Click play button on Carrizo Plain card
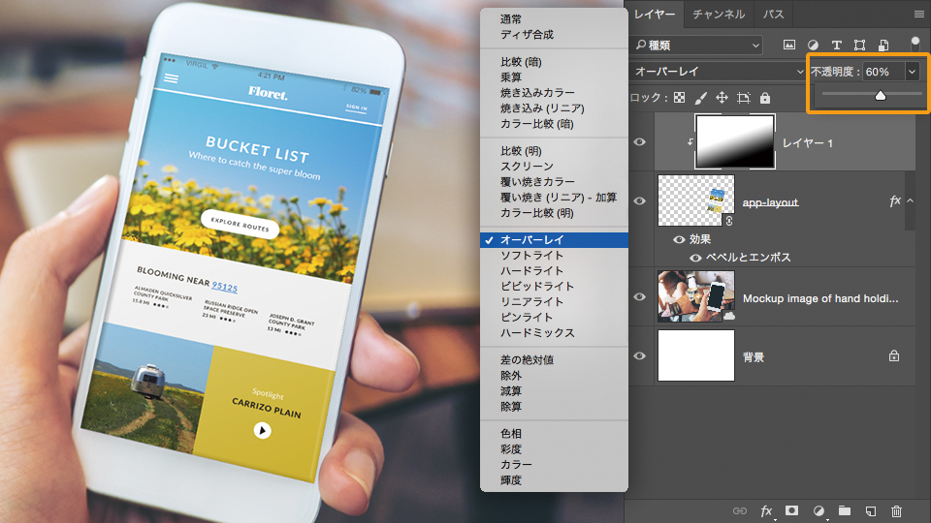Viewport: 931px width, 523px height. pyautogui.click(x=263, y=430)
